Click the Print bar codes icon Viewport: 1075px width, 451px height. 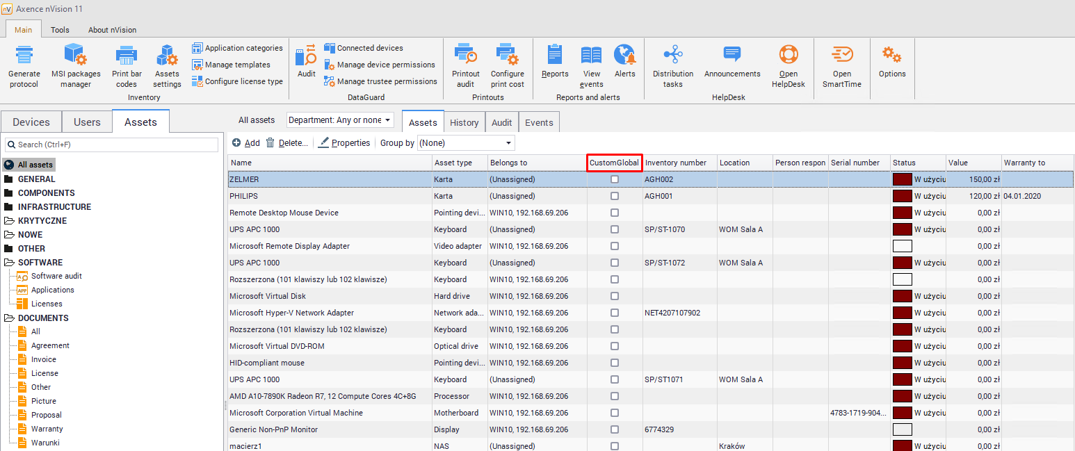(x=127, y=56)
